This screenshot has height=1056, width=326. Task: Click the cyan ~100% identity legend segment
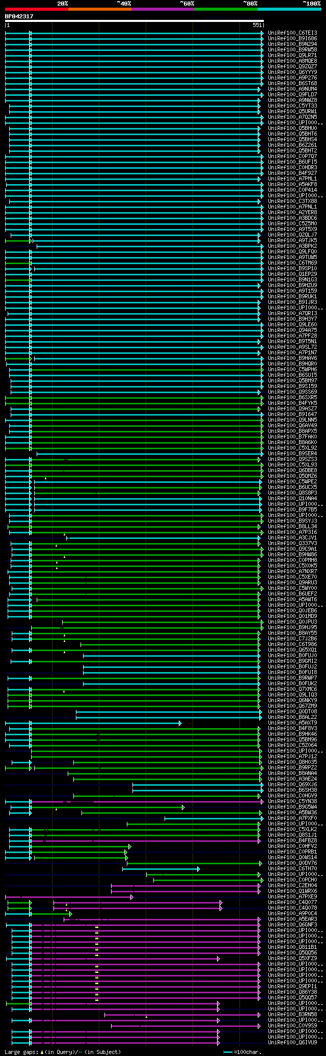pyautogui.click(x=289, y=9)
